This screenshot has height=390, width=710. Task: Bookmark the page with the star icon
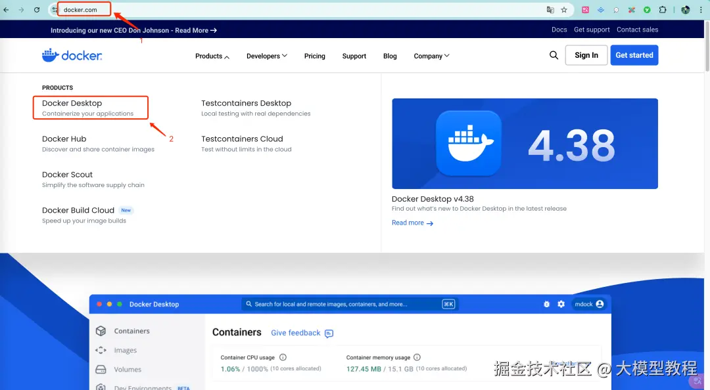(563, 9)
